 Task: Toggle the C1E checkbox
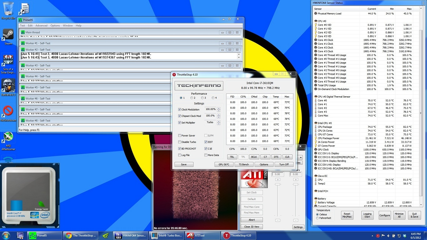tap(206, 149)
